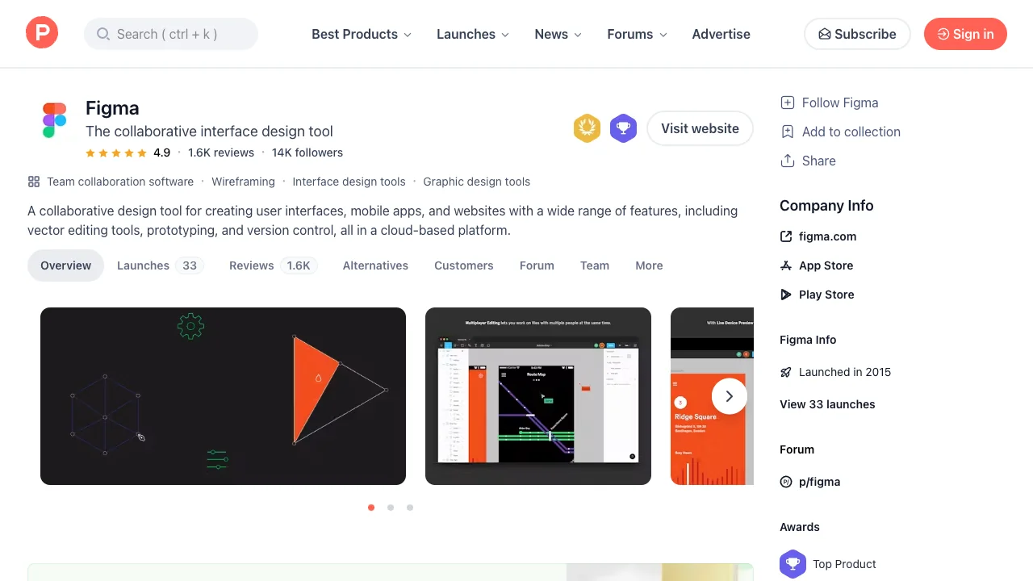The width and height of the screenshot is (1033, 581).
Task: Select the second carousel dot
Action: point(391,508)
